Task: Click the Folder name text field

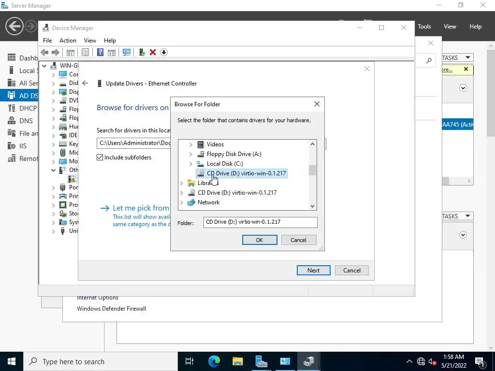Action: pyautogui.click(x=261, y=222)
